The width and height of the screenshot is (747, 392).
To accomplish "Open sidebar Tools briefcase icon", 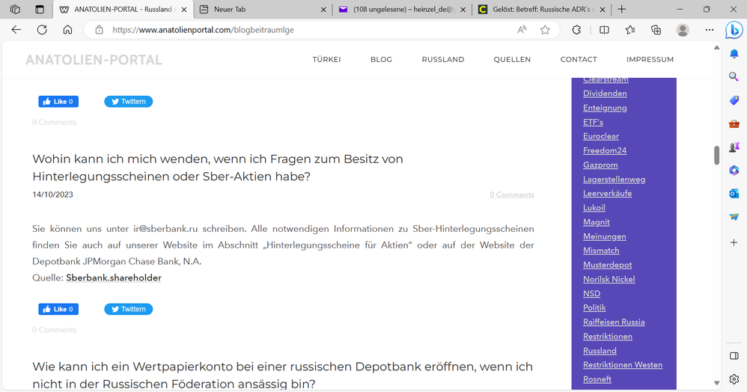I will point(734,124).
